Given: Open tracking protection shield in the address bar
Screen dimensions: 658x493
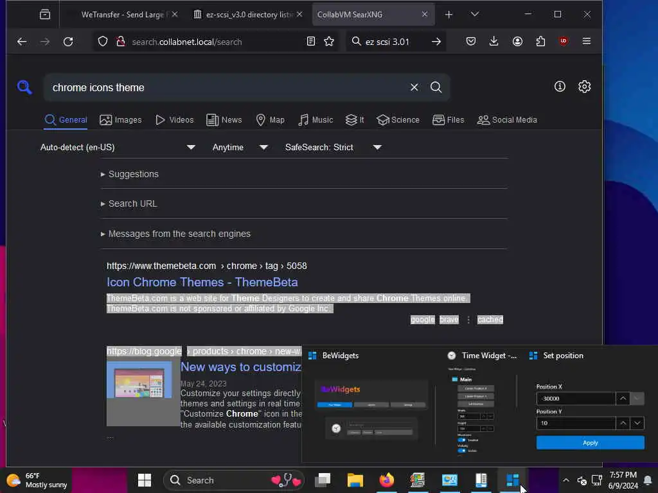Looking at the screenshot, I should point(103,42).
